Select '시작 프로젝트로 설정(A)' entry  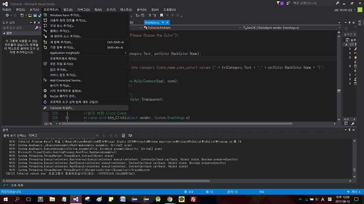click(x=85, y=91)
